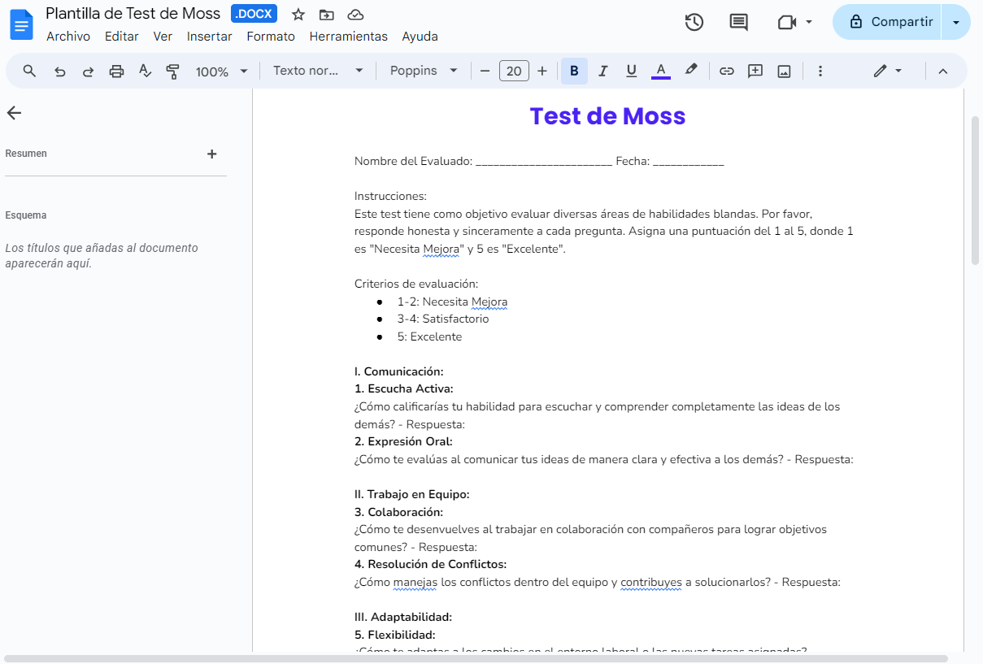
Task: Toggle bold formatting
Action: point(574,71)
